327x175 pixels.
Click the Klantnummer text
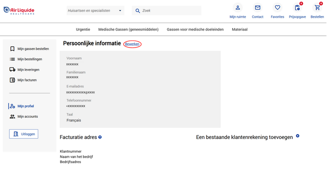[x=71, y=151]
